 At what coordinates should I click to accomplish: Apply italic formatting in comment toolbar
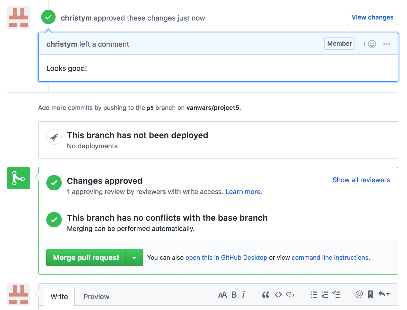click(x=243, y=295)
